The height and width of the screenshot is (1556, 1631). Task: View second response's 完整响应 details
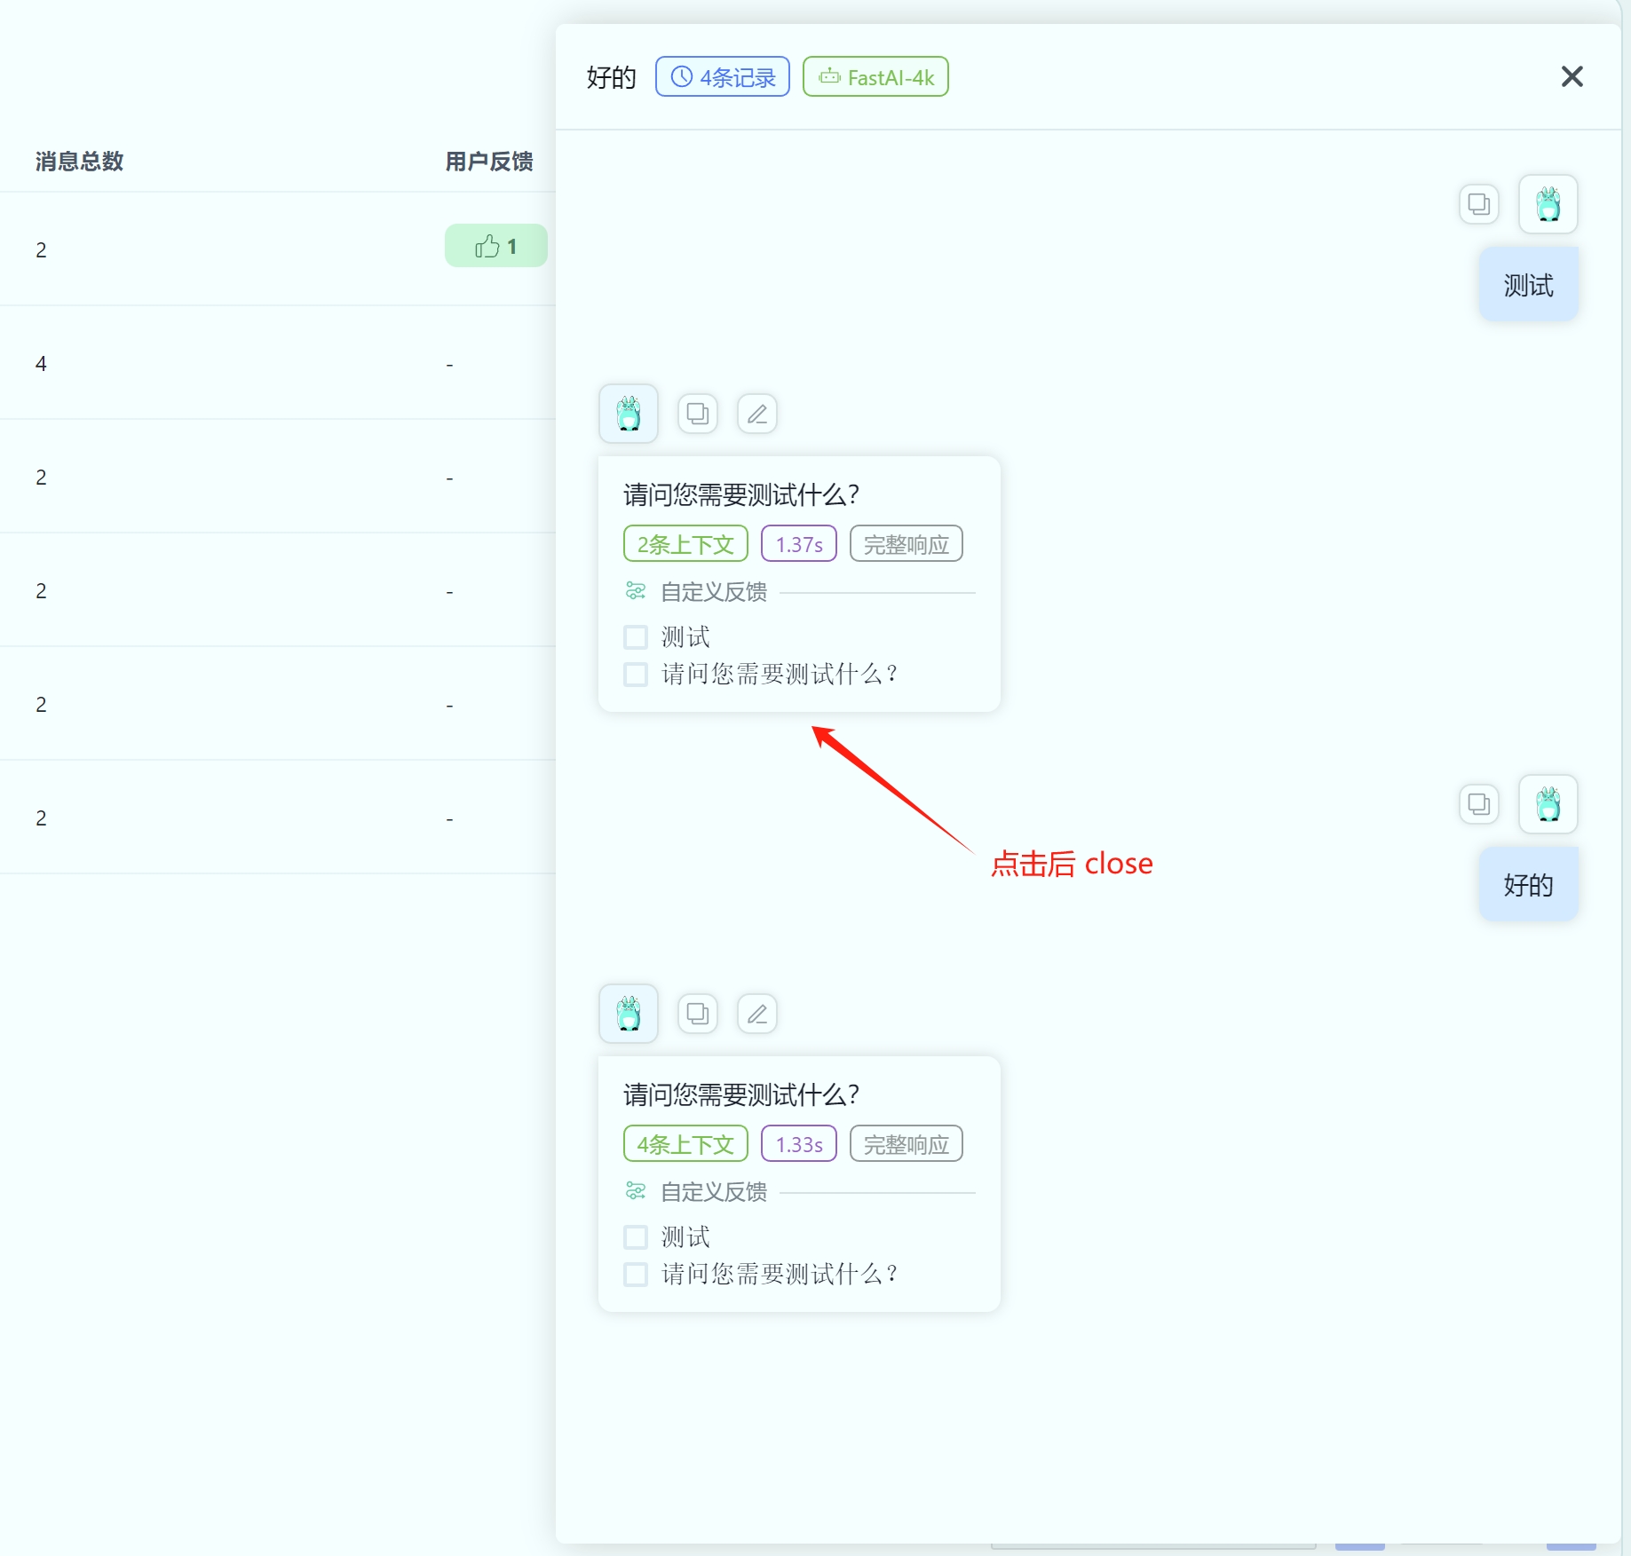click(x=906, y=1144)
